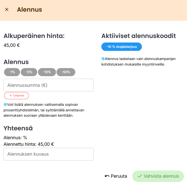Close the Alennus dialog with the X
This screenshot has height=185, width=187.
pyautogui.click(x=7, y=10)
